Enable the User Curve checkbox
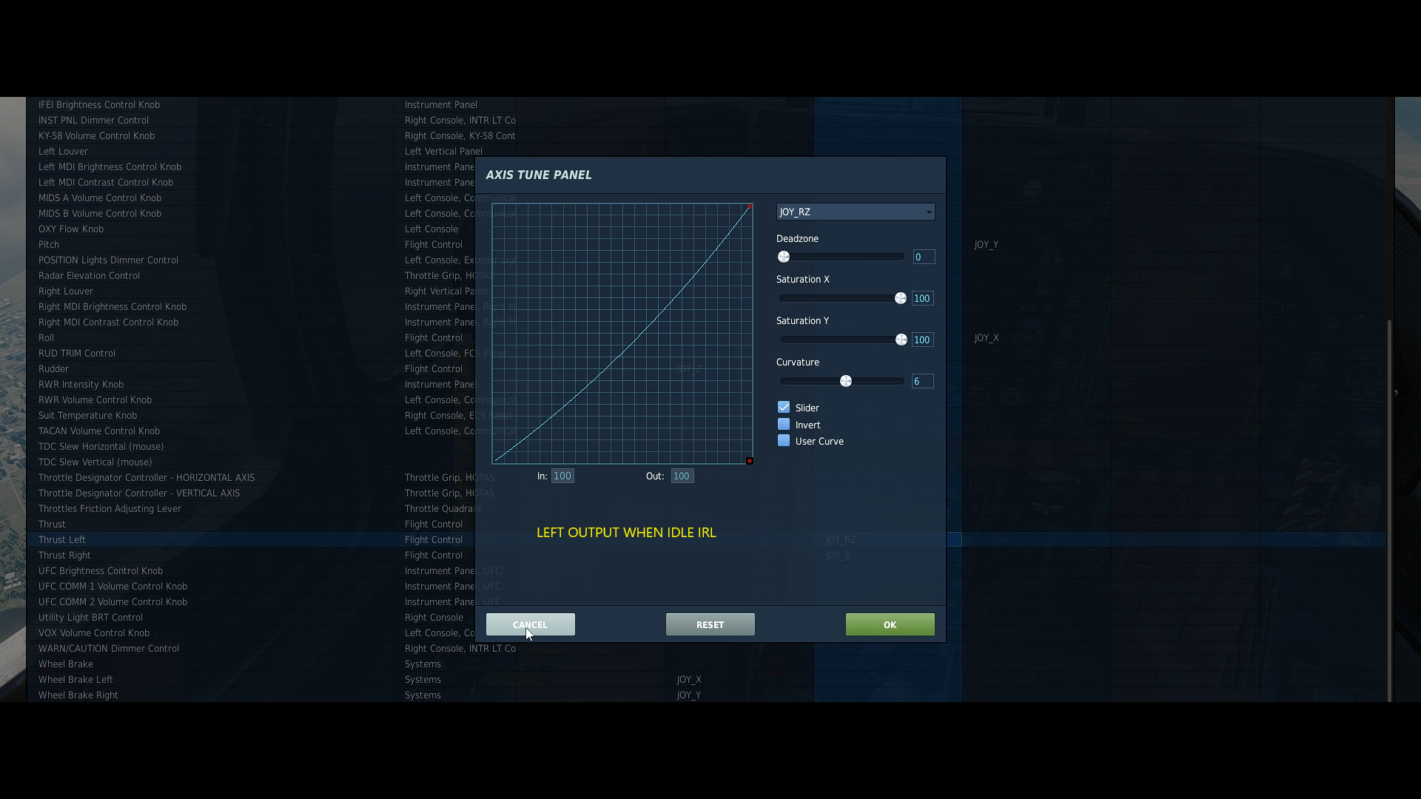Image resolution: width=1421 pixels, height=799 pixels. 784,441
